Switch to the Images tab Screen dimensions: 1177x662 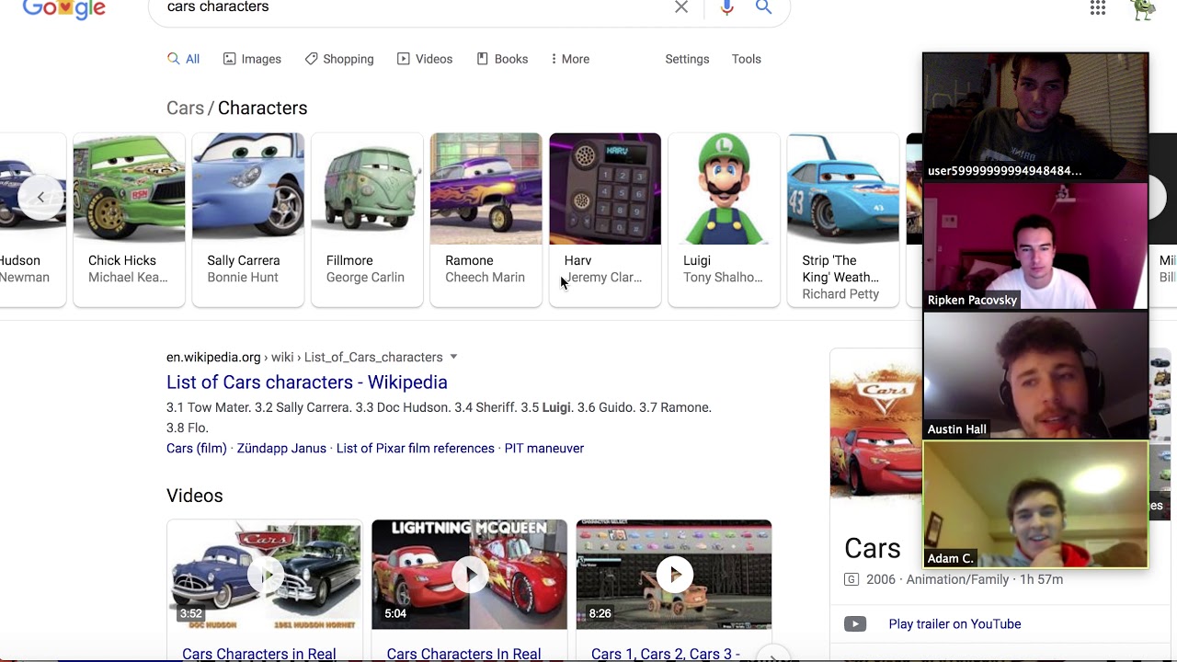click(x=252, y=59)
